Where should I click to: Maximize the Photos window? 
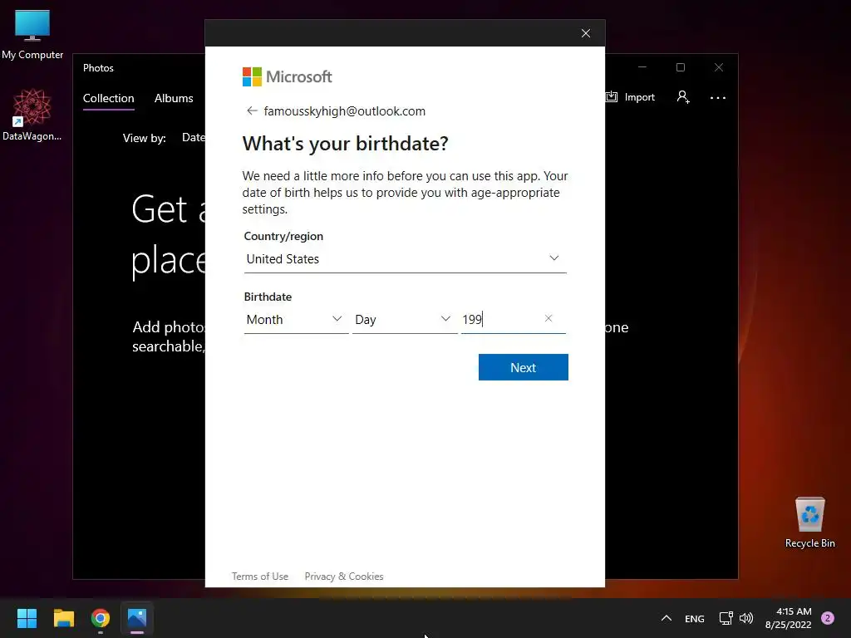click(681, 67)
